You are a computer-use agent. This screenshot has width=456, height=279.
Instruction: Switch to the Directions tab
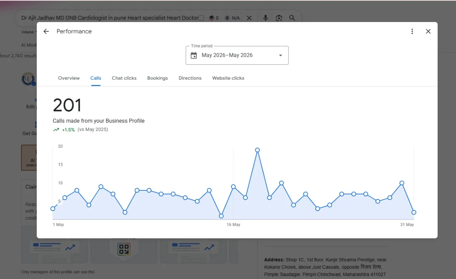(190, 78)
